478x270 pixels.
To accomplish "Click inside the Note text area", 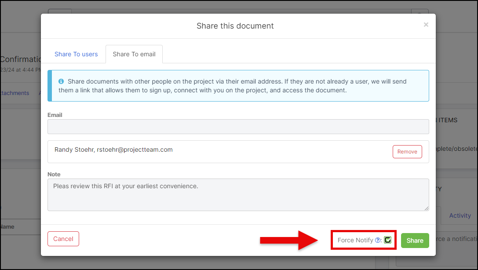I will (x=238, y=195).
